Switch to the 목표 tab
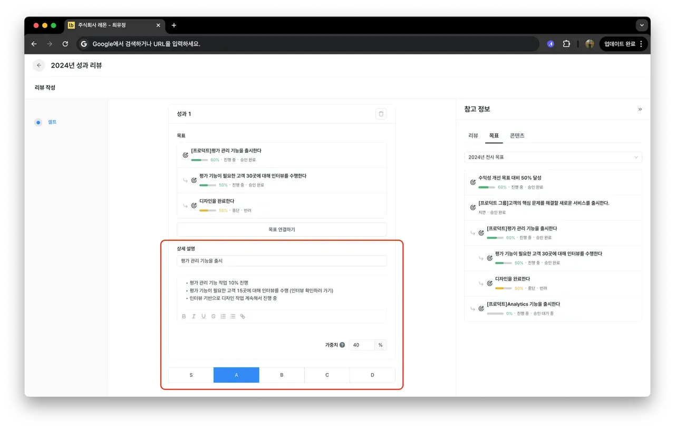Viewport: 675px width, 429px height. pyautogui.click(x=494, y=135)
